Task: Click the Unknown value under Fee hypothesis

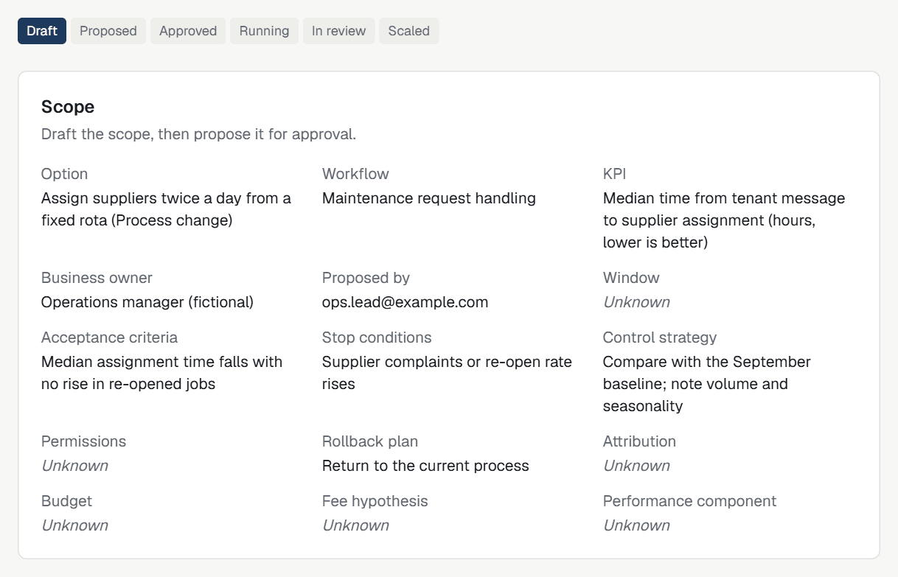Action: (355, 525)
